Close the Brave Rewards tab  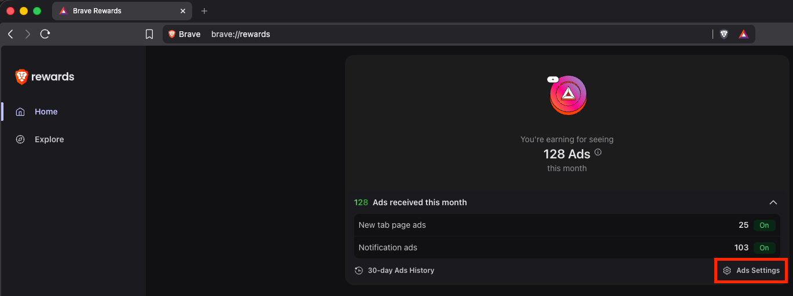pos(183,11)
